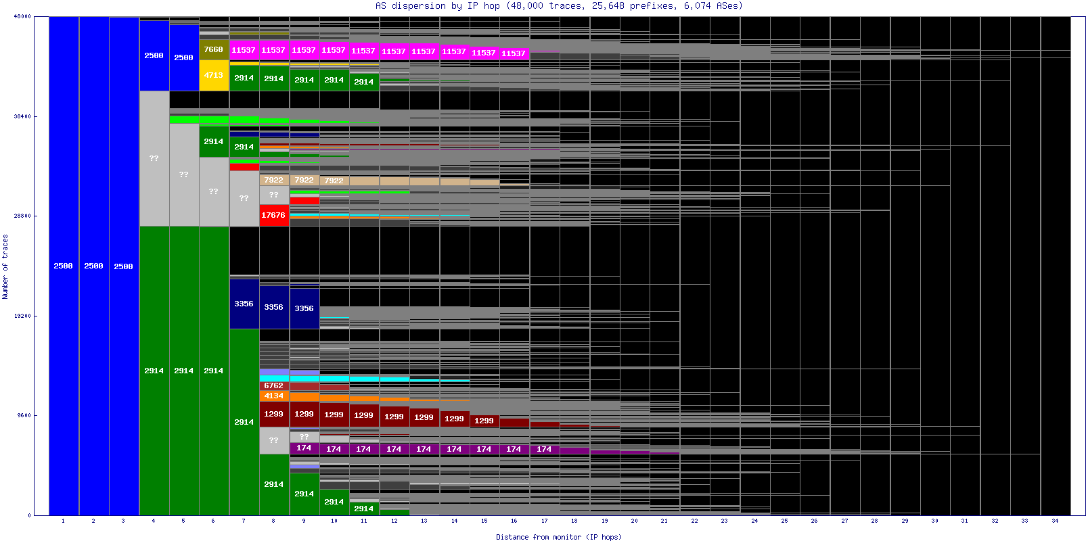Click the blue 2500 block at hop 4
1086x541 pixels.
click(x=154, y=55)
